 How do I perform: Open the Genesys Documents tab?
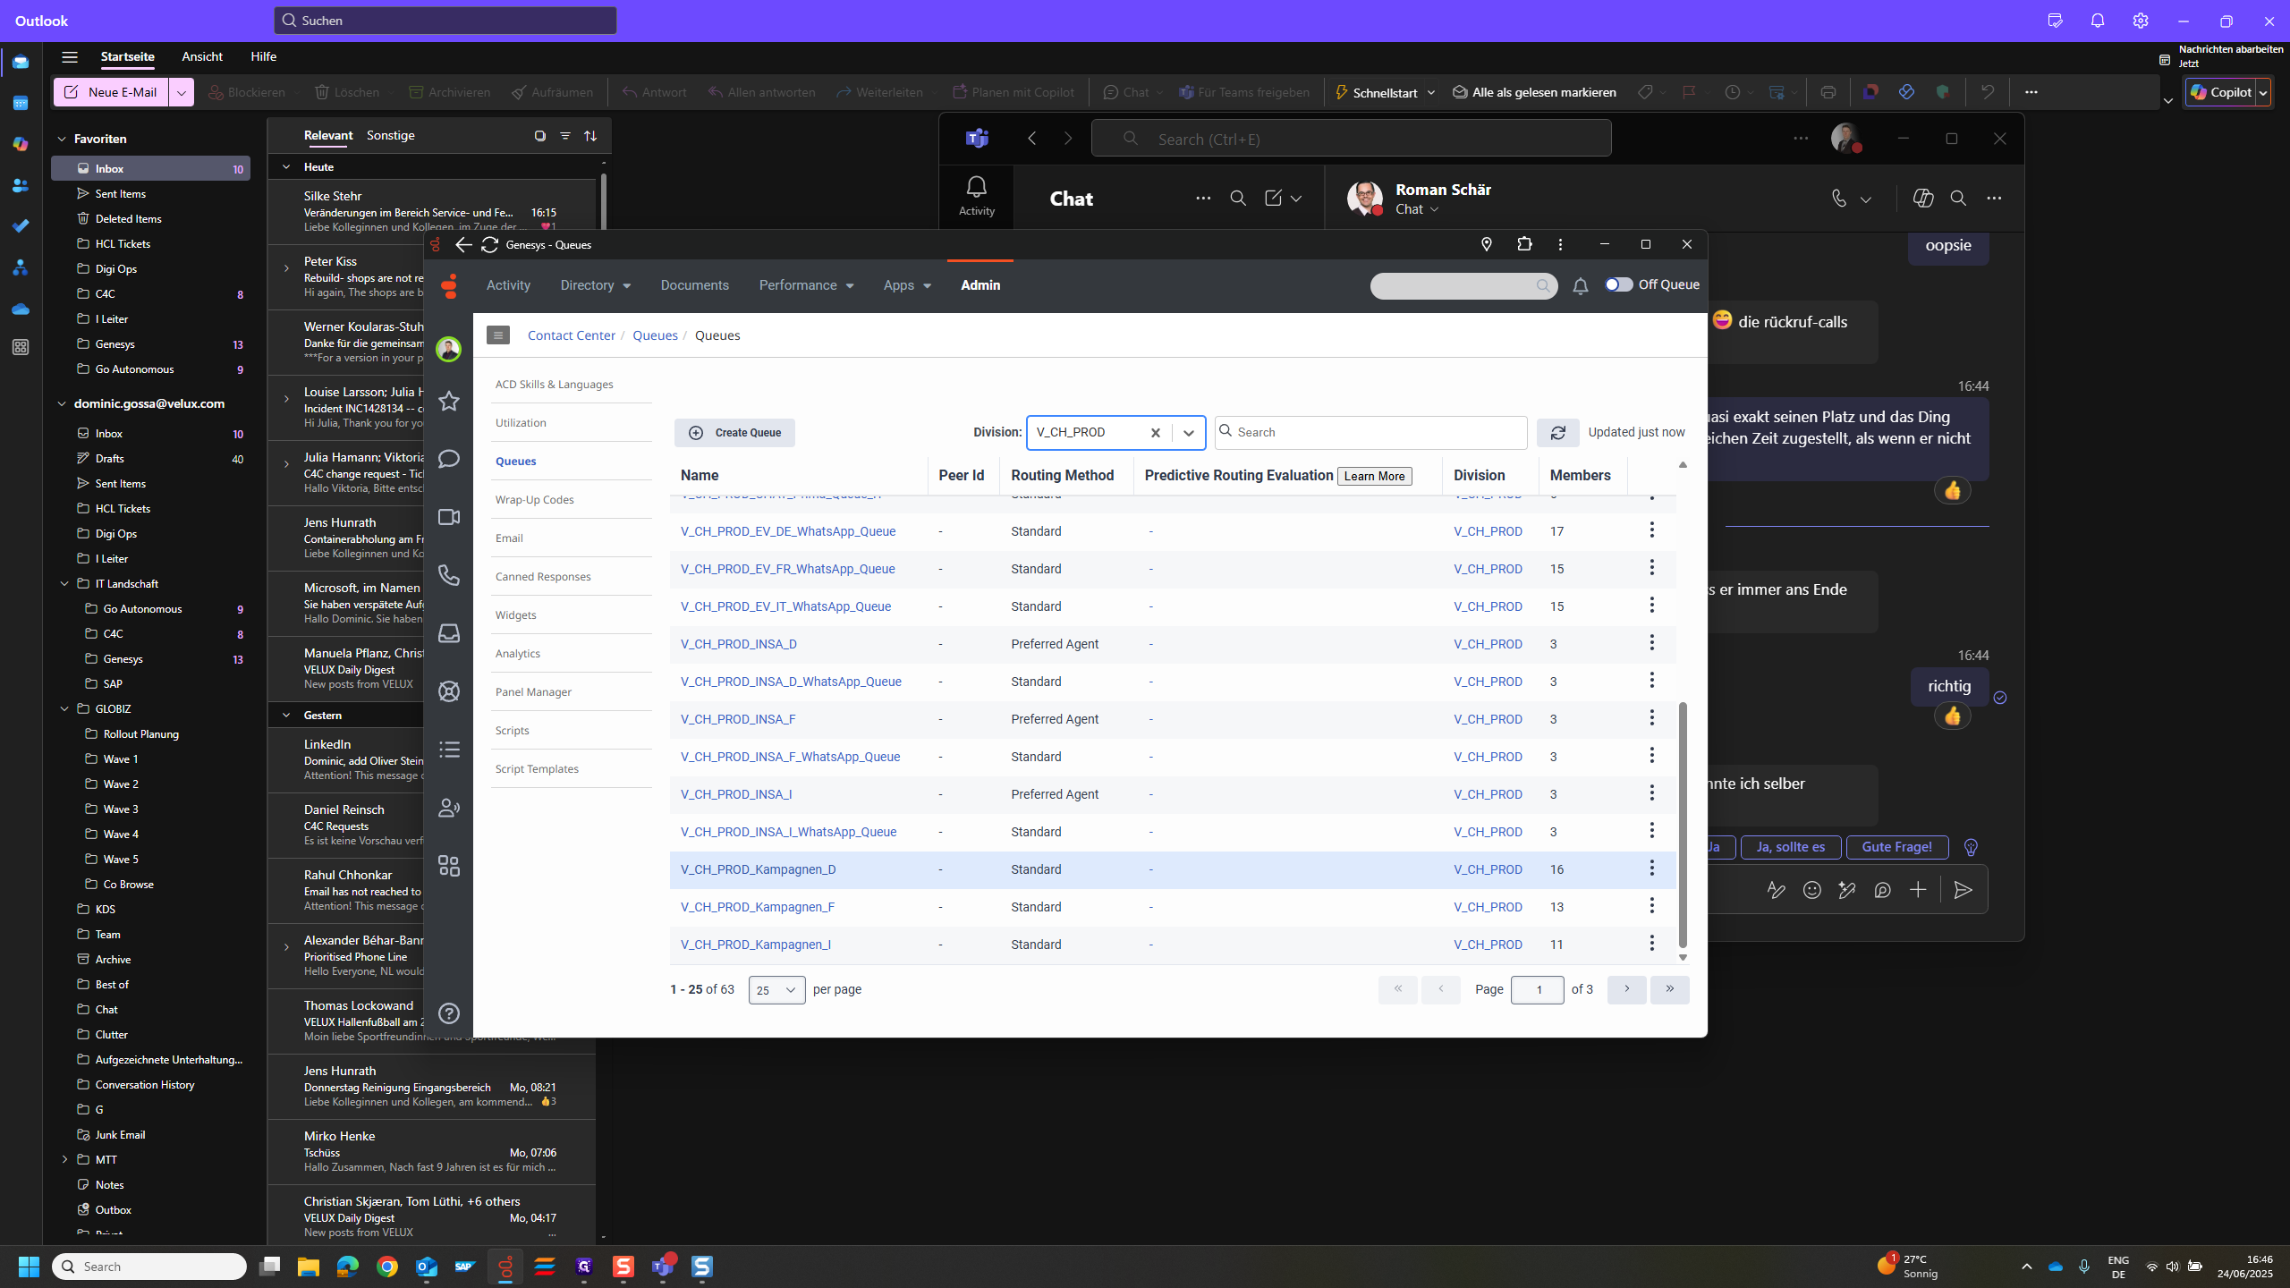(x=694, y=285)
